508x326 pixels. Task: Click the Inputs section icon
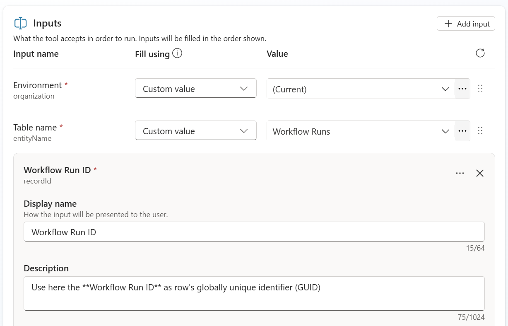(20, 23)
